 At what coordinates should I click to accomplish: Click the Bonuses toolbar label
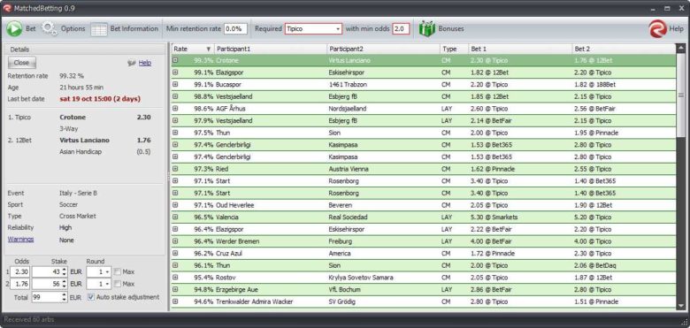click(x=451, y=28)
